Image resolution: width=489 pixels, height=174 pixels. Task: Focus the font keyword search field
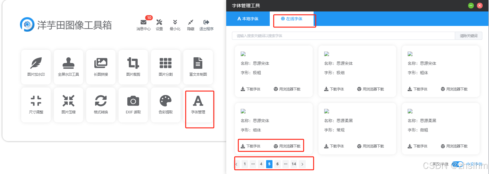click(x=344, y=36)
